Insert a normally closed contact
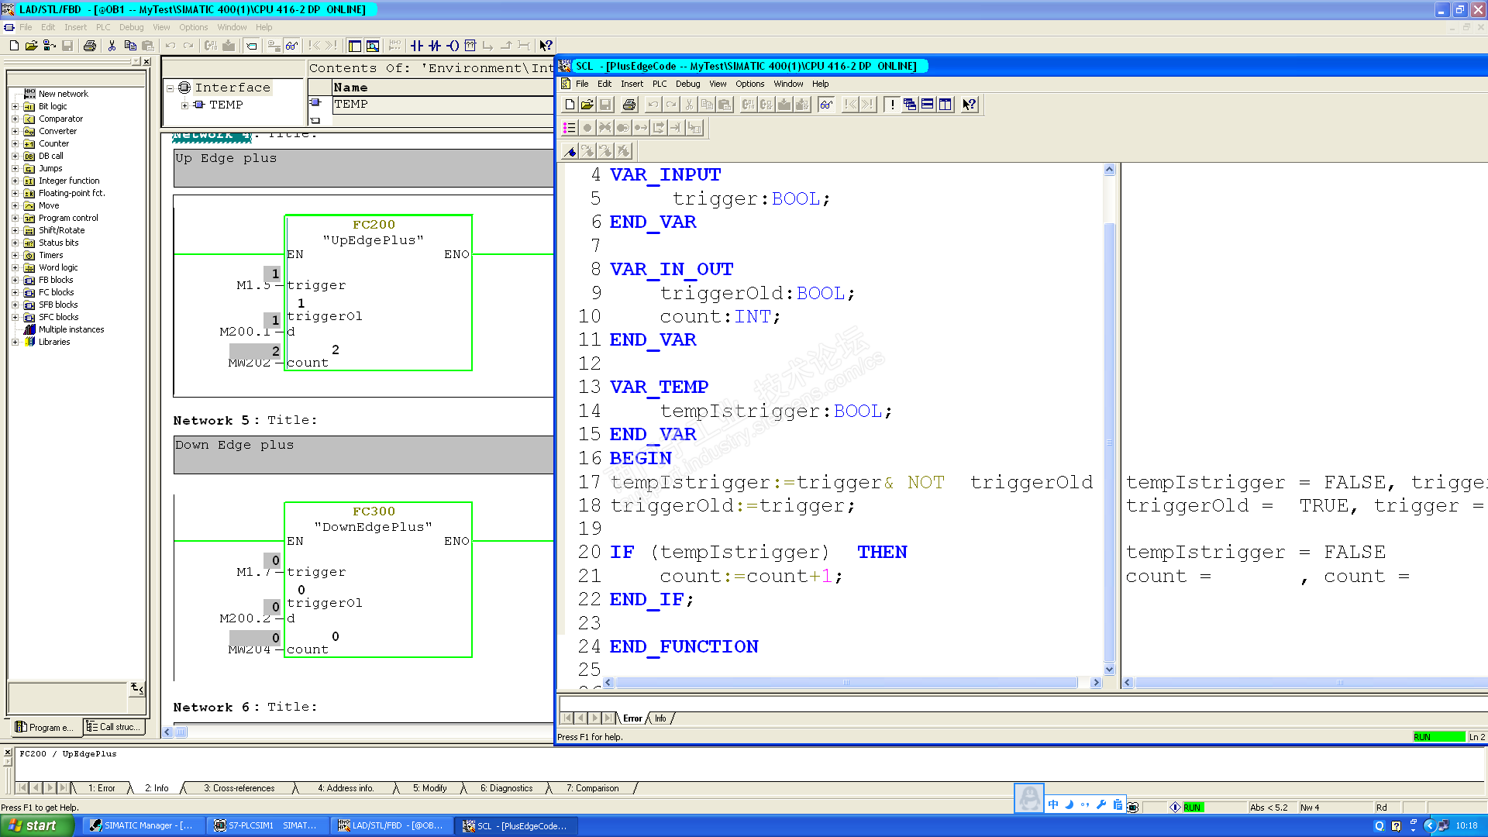 [x=435, y=46]
